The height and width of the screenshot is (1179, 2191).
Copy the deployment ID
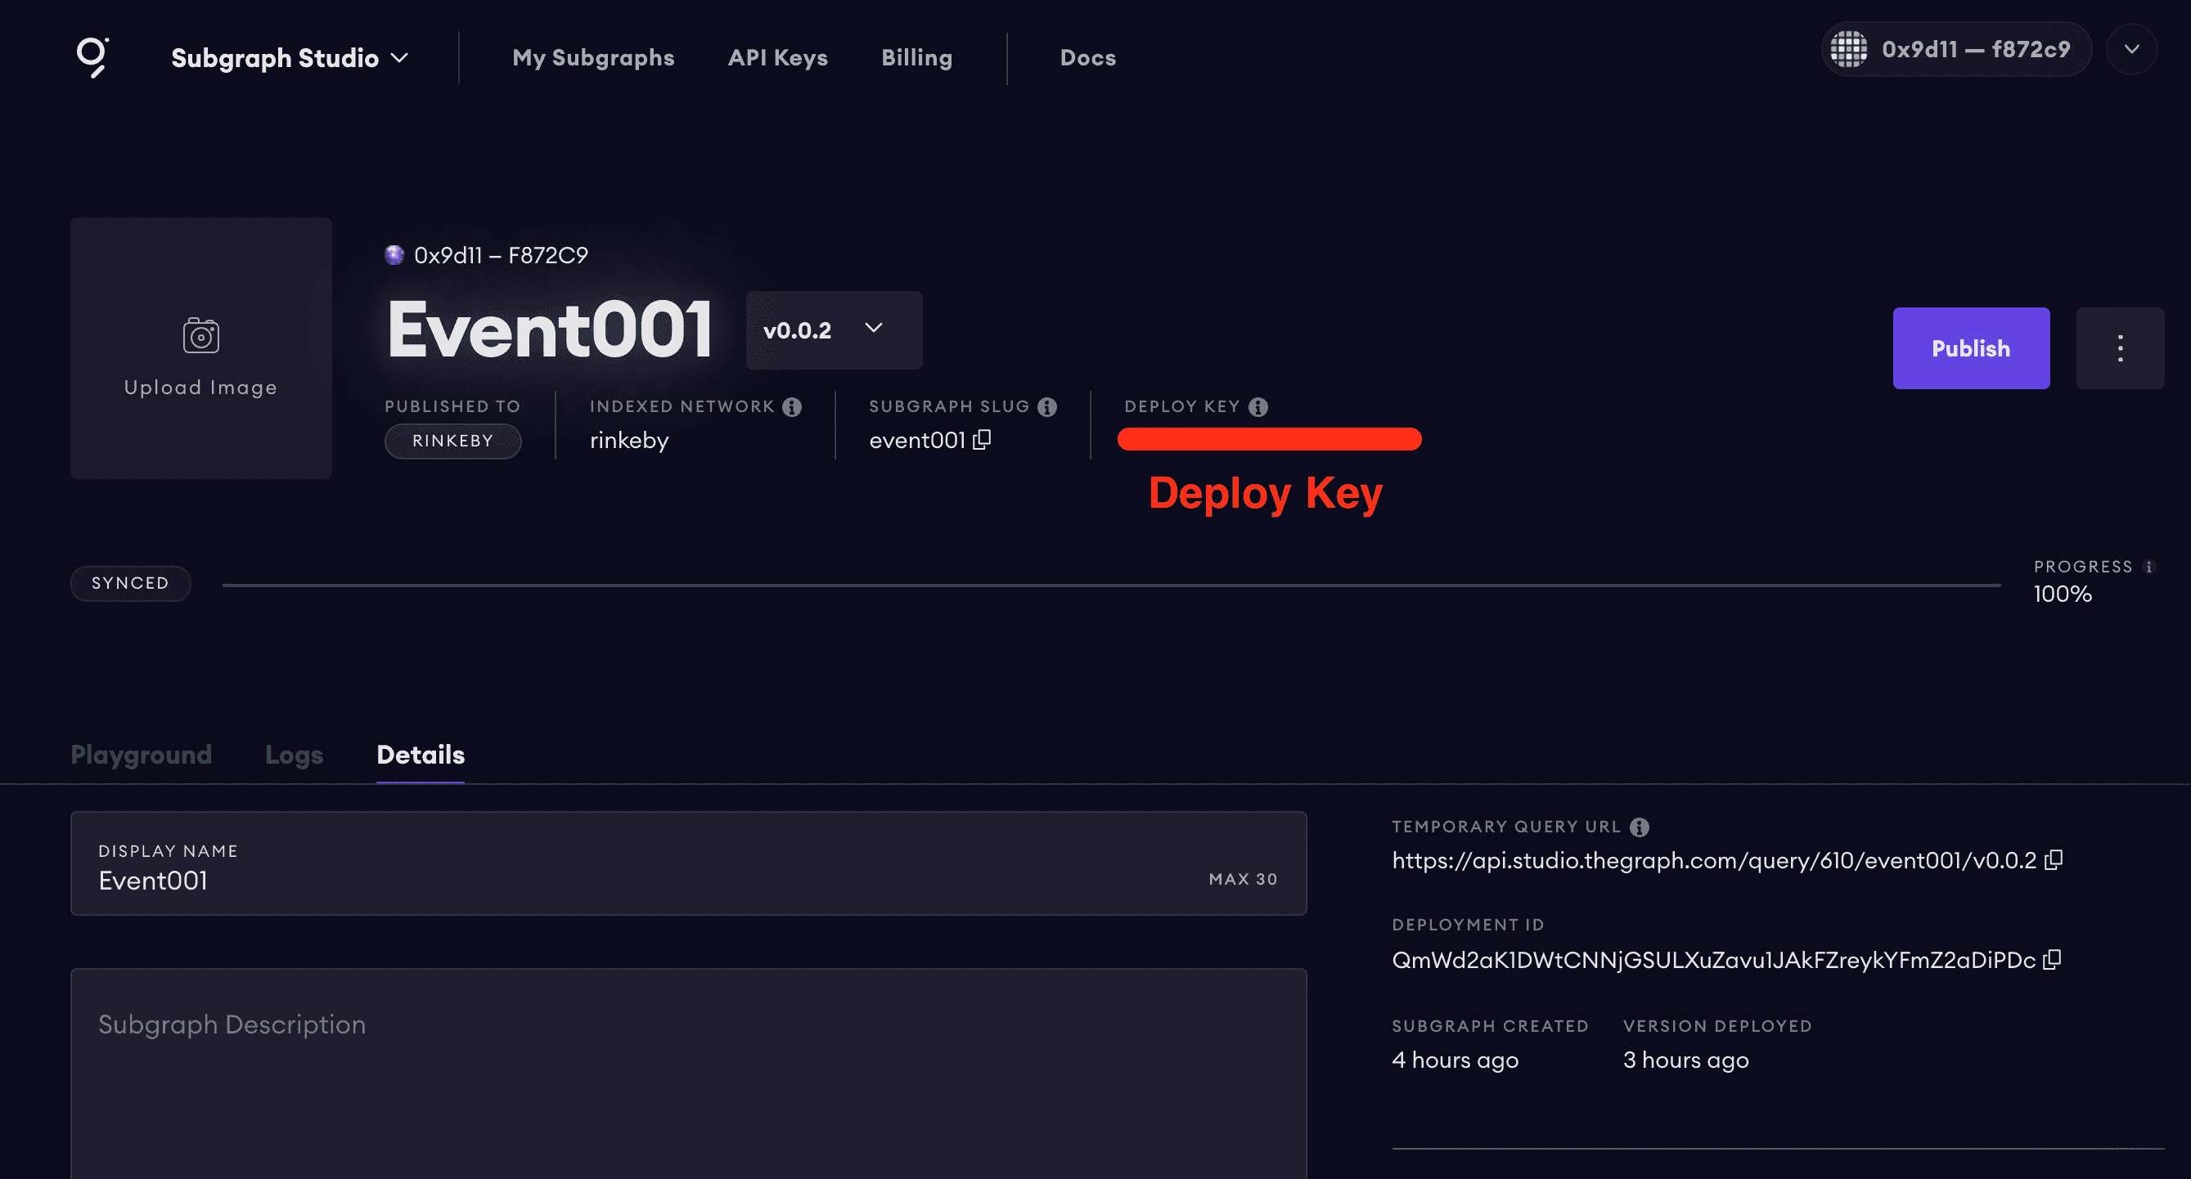point(2053,959)
